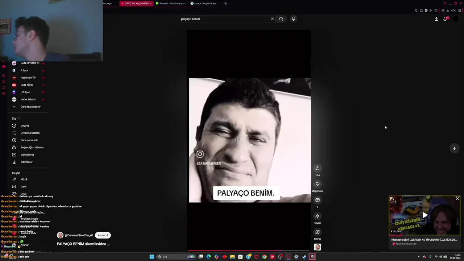Image resolution: width=464 pixels, height=261 pixels.
Task: Open Daha sonra izle list
Action: (x=28, y=140)
